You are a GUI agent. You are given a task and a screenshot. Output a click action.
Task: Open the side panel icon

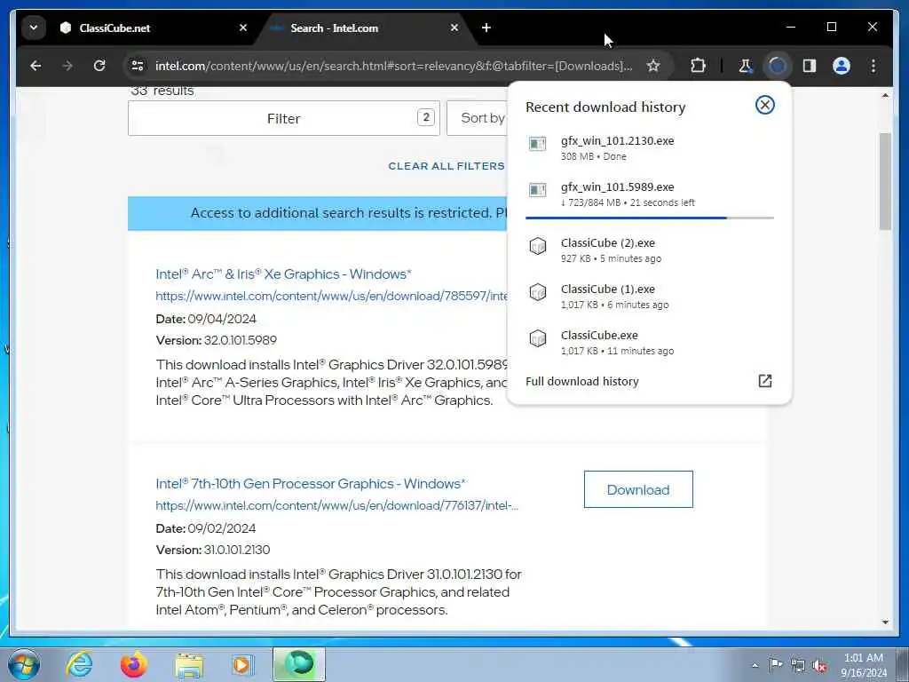pyautogui.click(x=810, y=66)
